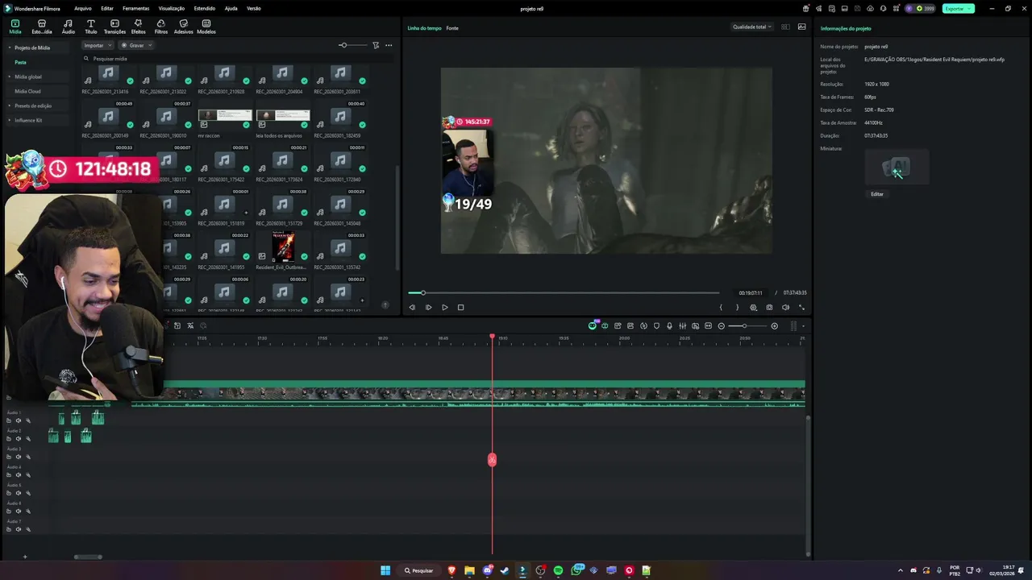Zoom in timeline with plus button
The image size is (1032, 580).
tap(774, 325)
